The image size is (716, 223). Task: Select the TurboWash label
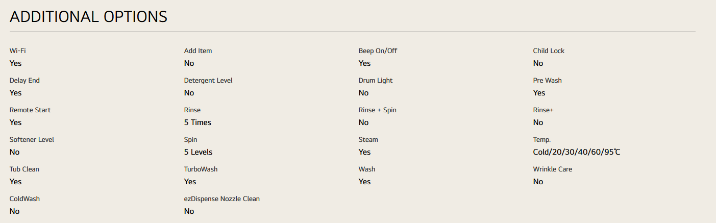[201, 169]
